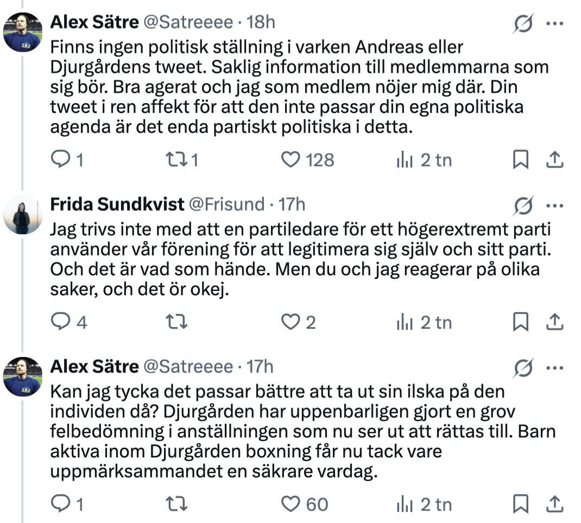Open Frida Sundkvist's profile name link

(117, 205)
